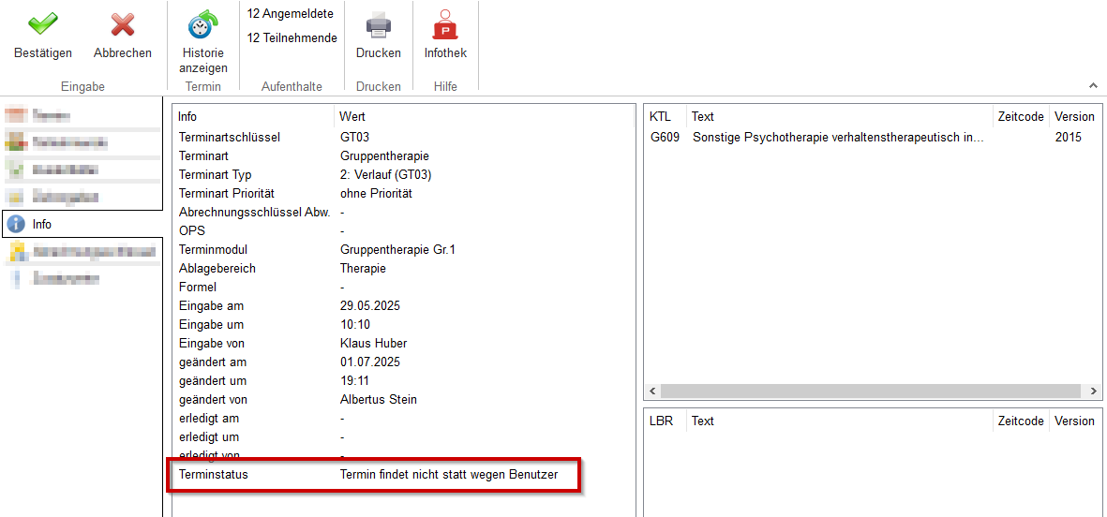
Task: Select the Terminstatus row
Action: pyautogui.click(x=375, y=475)
